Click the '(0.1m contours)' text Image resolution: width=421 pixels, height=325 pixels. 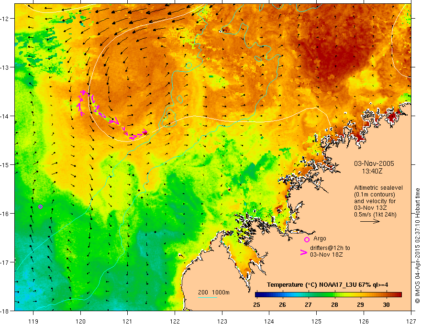tap(375, 195)
